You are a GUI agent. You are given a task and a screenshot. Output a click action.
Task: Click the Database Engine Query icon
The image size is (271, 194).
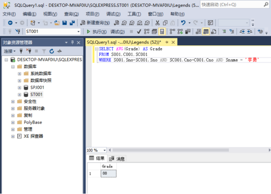(116, 23)
